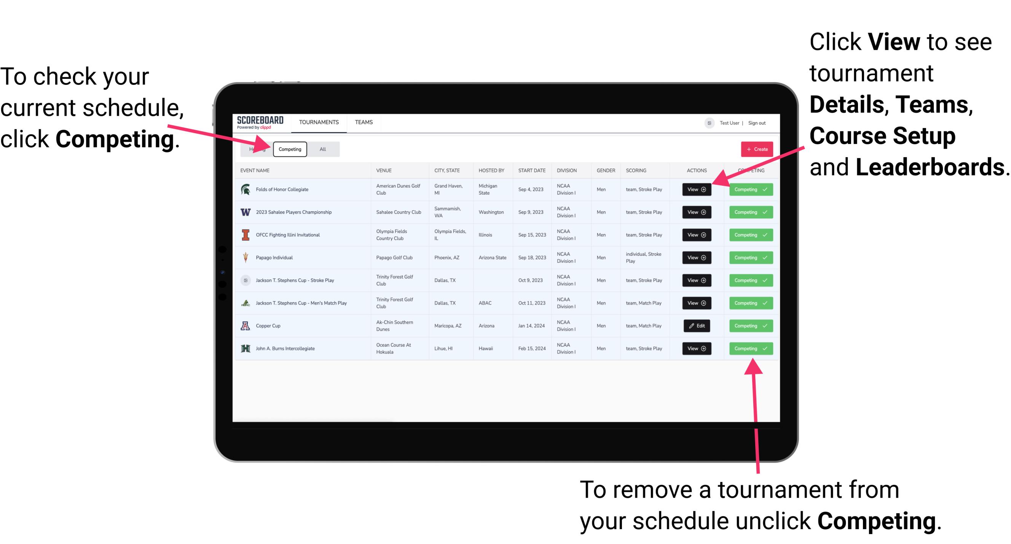Click the View icon for Jackson T. Stephens Cup Stroke Play
Screen dimensions: 1011x544
point(696,280)
